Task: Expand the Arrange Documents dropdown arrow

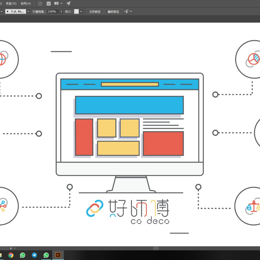Action: [x=62, y=3]
